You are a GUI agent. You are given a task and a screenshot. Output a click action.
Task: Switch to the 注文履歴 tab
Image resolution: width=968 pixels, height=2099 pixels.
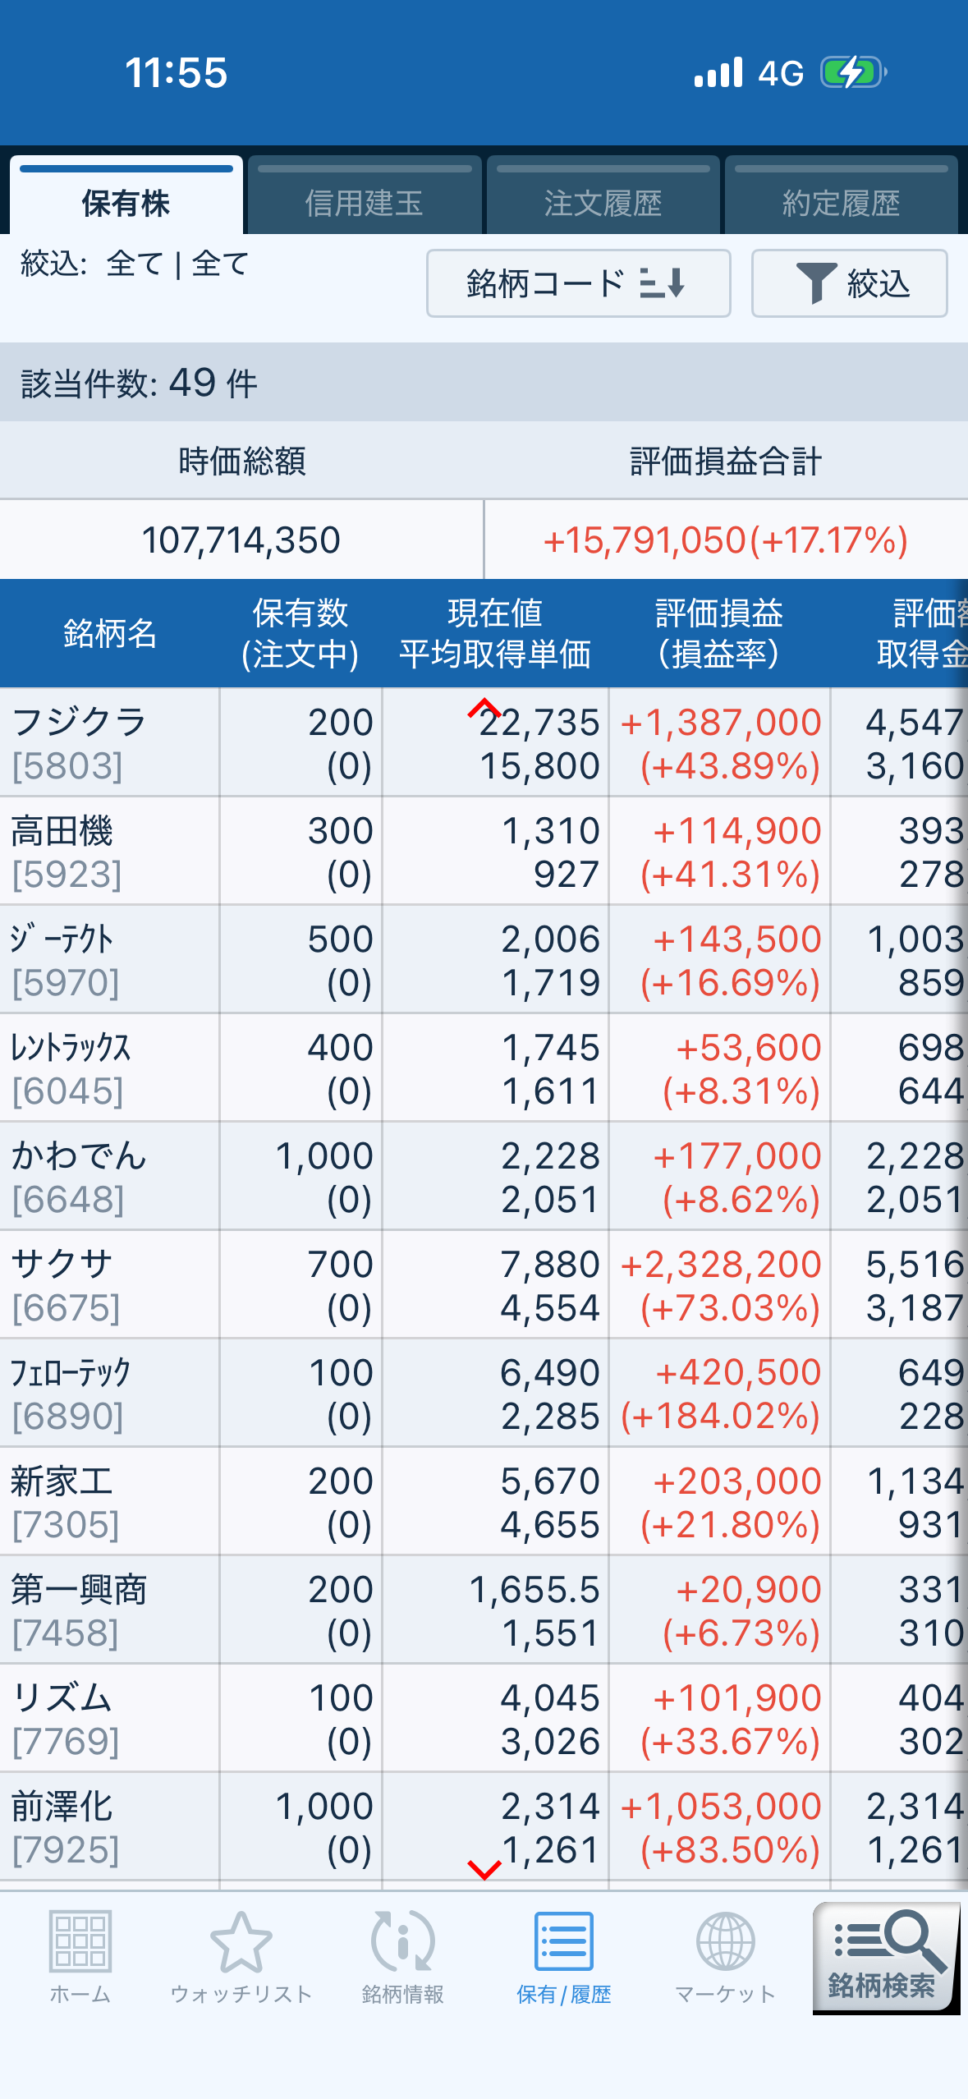click(603, 201)
